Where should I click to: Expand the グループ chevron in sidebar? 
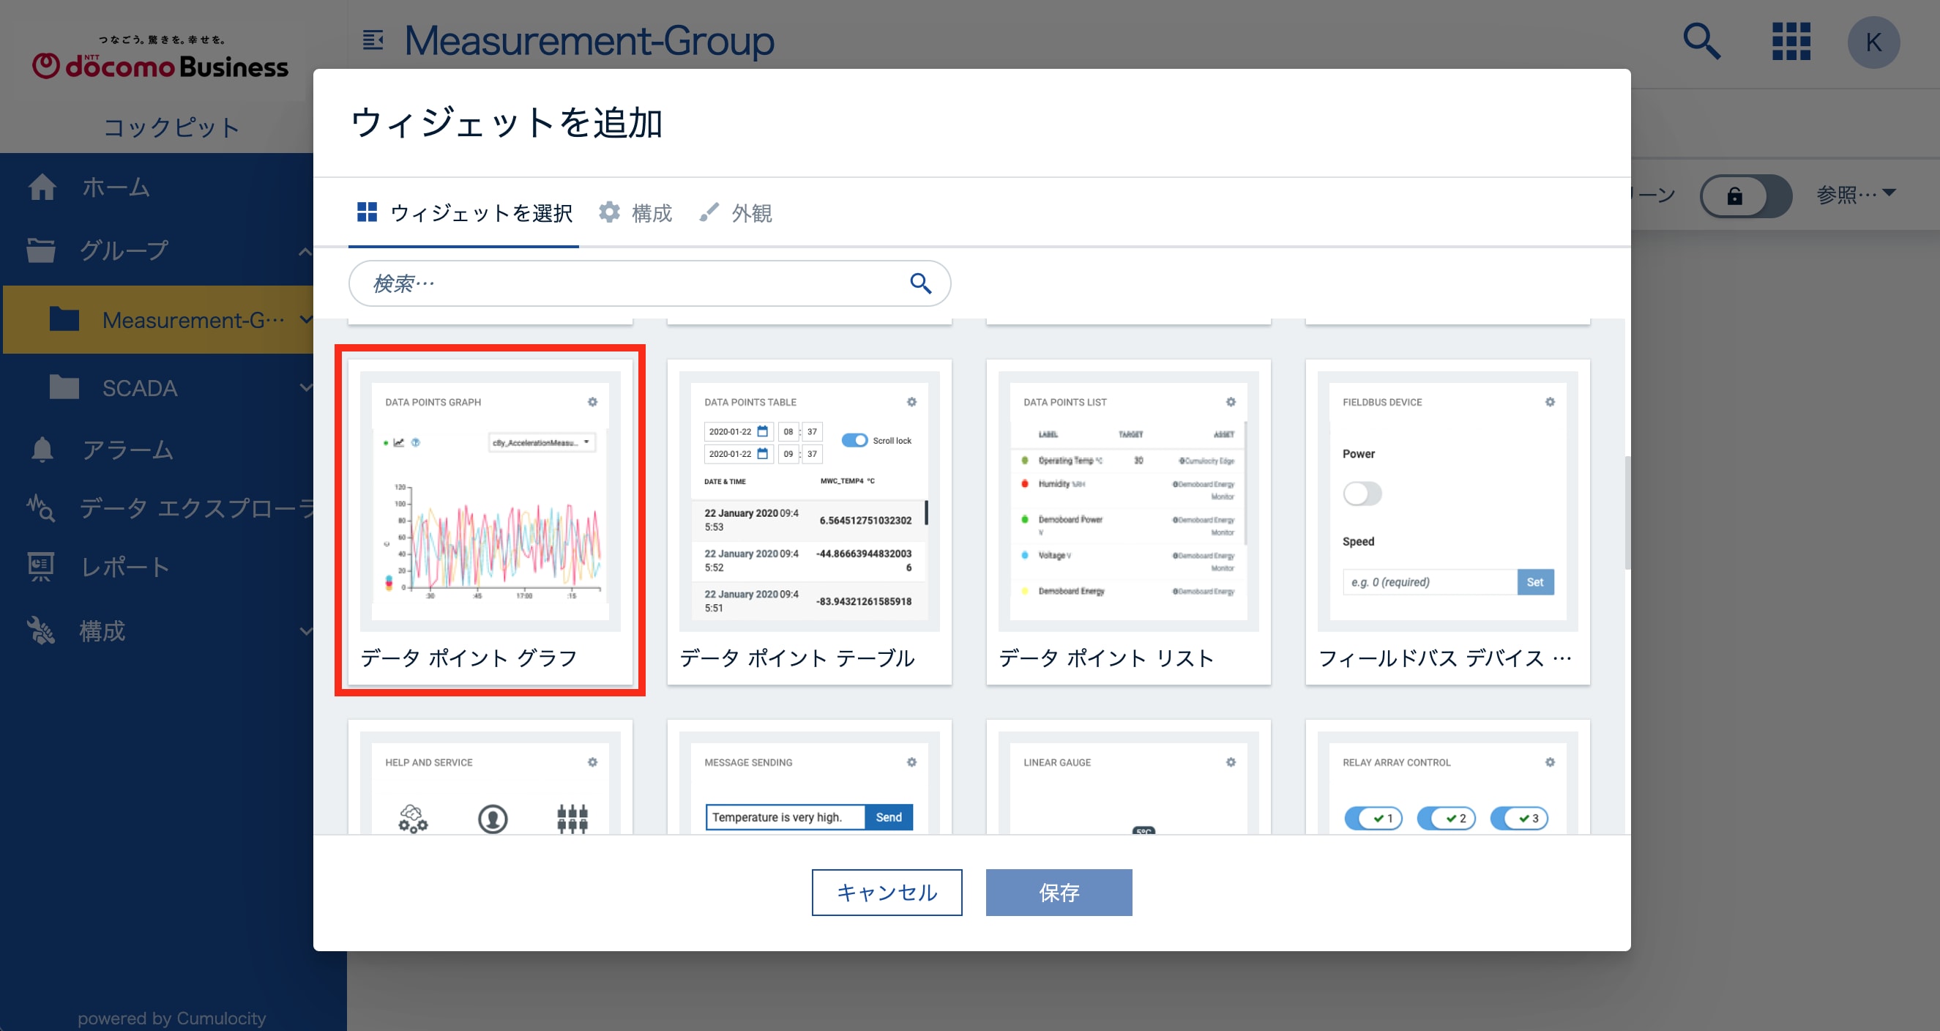[x=305, y=252]
